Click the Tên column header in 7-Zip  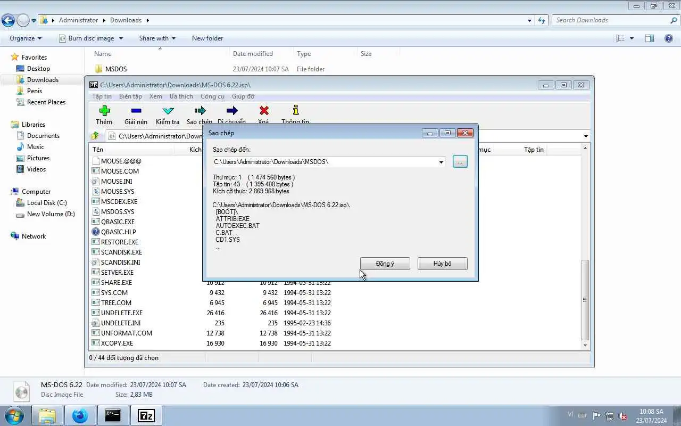[131, 150]
